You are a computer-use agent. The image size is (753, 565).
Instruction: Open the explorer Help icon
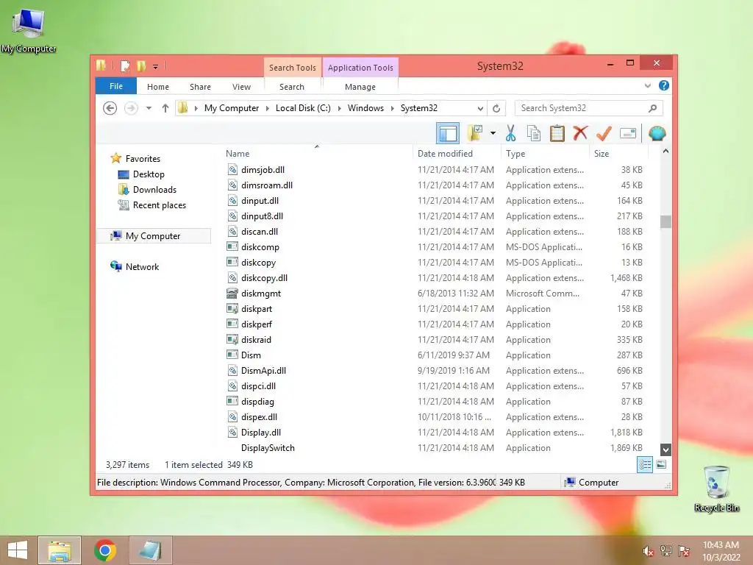pyautogui.click(x=664, y=85)
